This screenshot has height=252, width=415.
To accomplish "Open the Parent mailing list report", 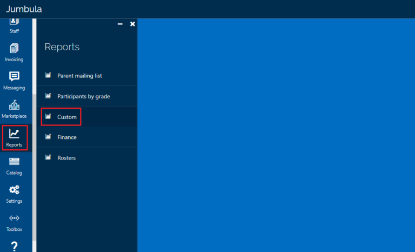I will 87,76.
